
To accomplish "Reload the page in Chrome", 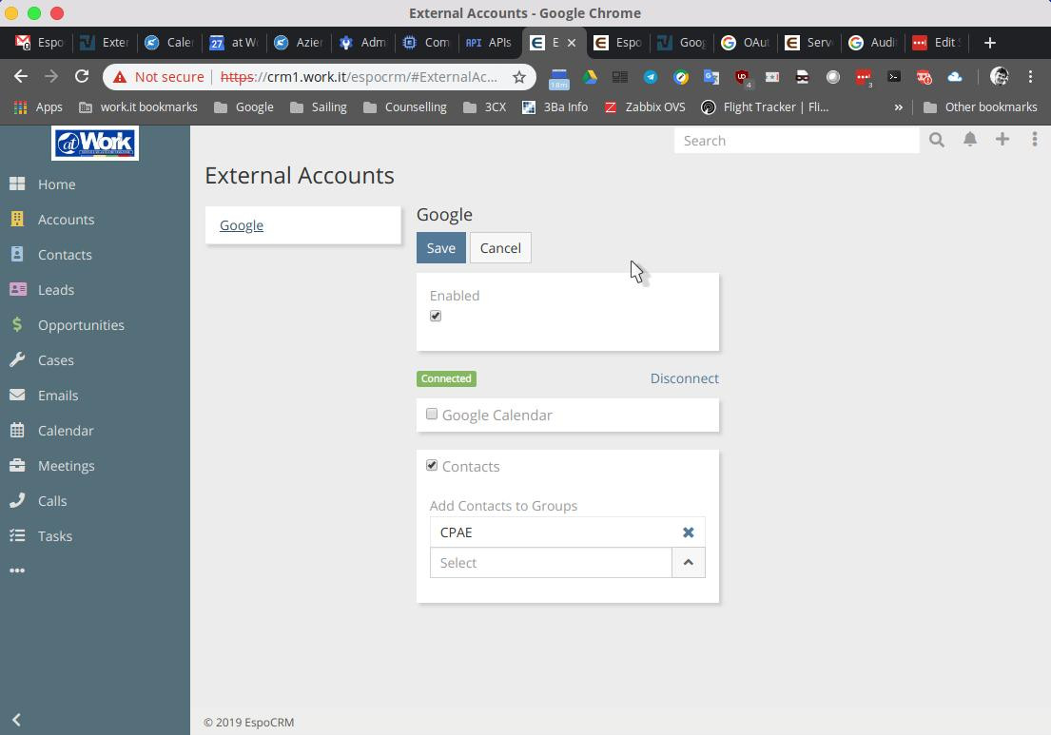I will coord(82,76).
